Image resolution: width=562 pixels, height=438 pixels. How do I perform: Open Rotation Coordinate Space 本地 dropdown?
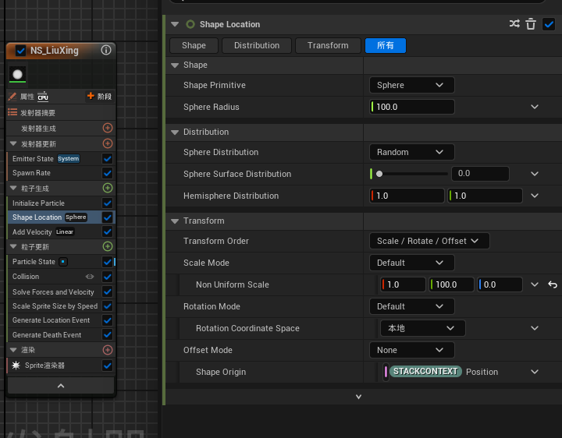pos(422,328)
